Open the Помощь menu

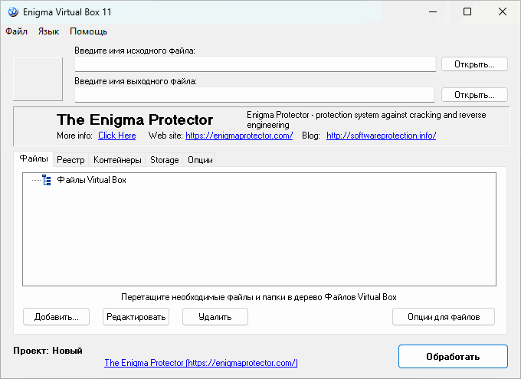point(88,31)
